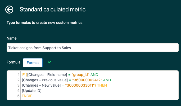The width and height of the screenshot is (181, 106).
Task: Click the IF keyword in formula
Action: coord(23,75)
